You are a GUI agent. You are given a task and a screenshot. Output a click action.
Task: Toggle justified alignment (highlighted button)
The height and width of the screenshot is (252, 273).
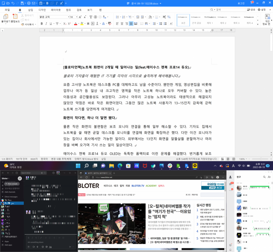[131, 24]
